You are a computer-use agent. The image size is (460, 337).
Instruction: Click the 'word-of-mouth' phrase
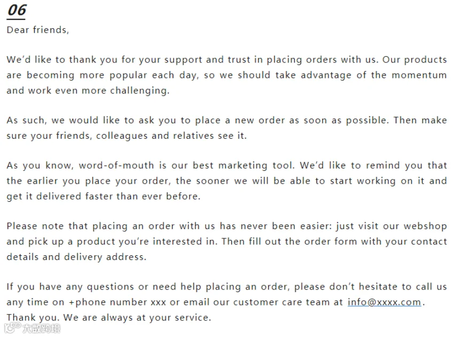pyautogui.click(x=116, y=166)
